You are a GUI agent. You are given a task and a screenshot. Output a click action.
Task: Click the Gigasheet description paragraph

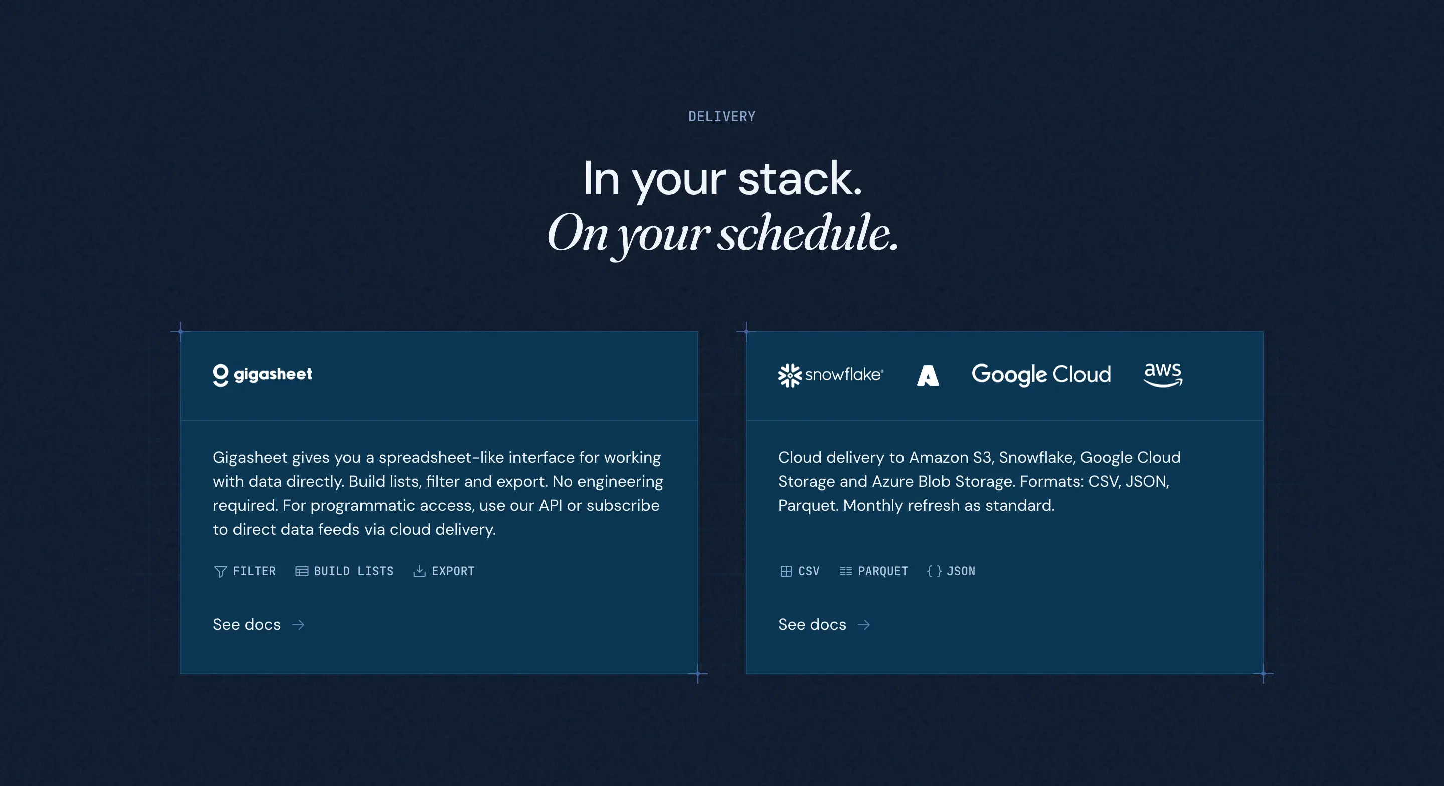(x=437, y=493)
